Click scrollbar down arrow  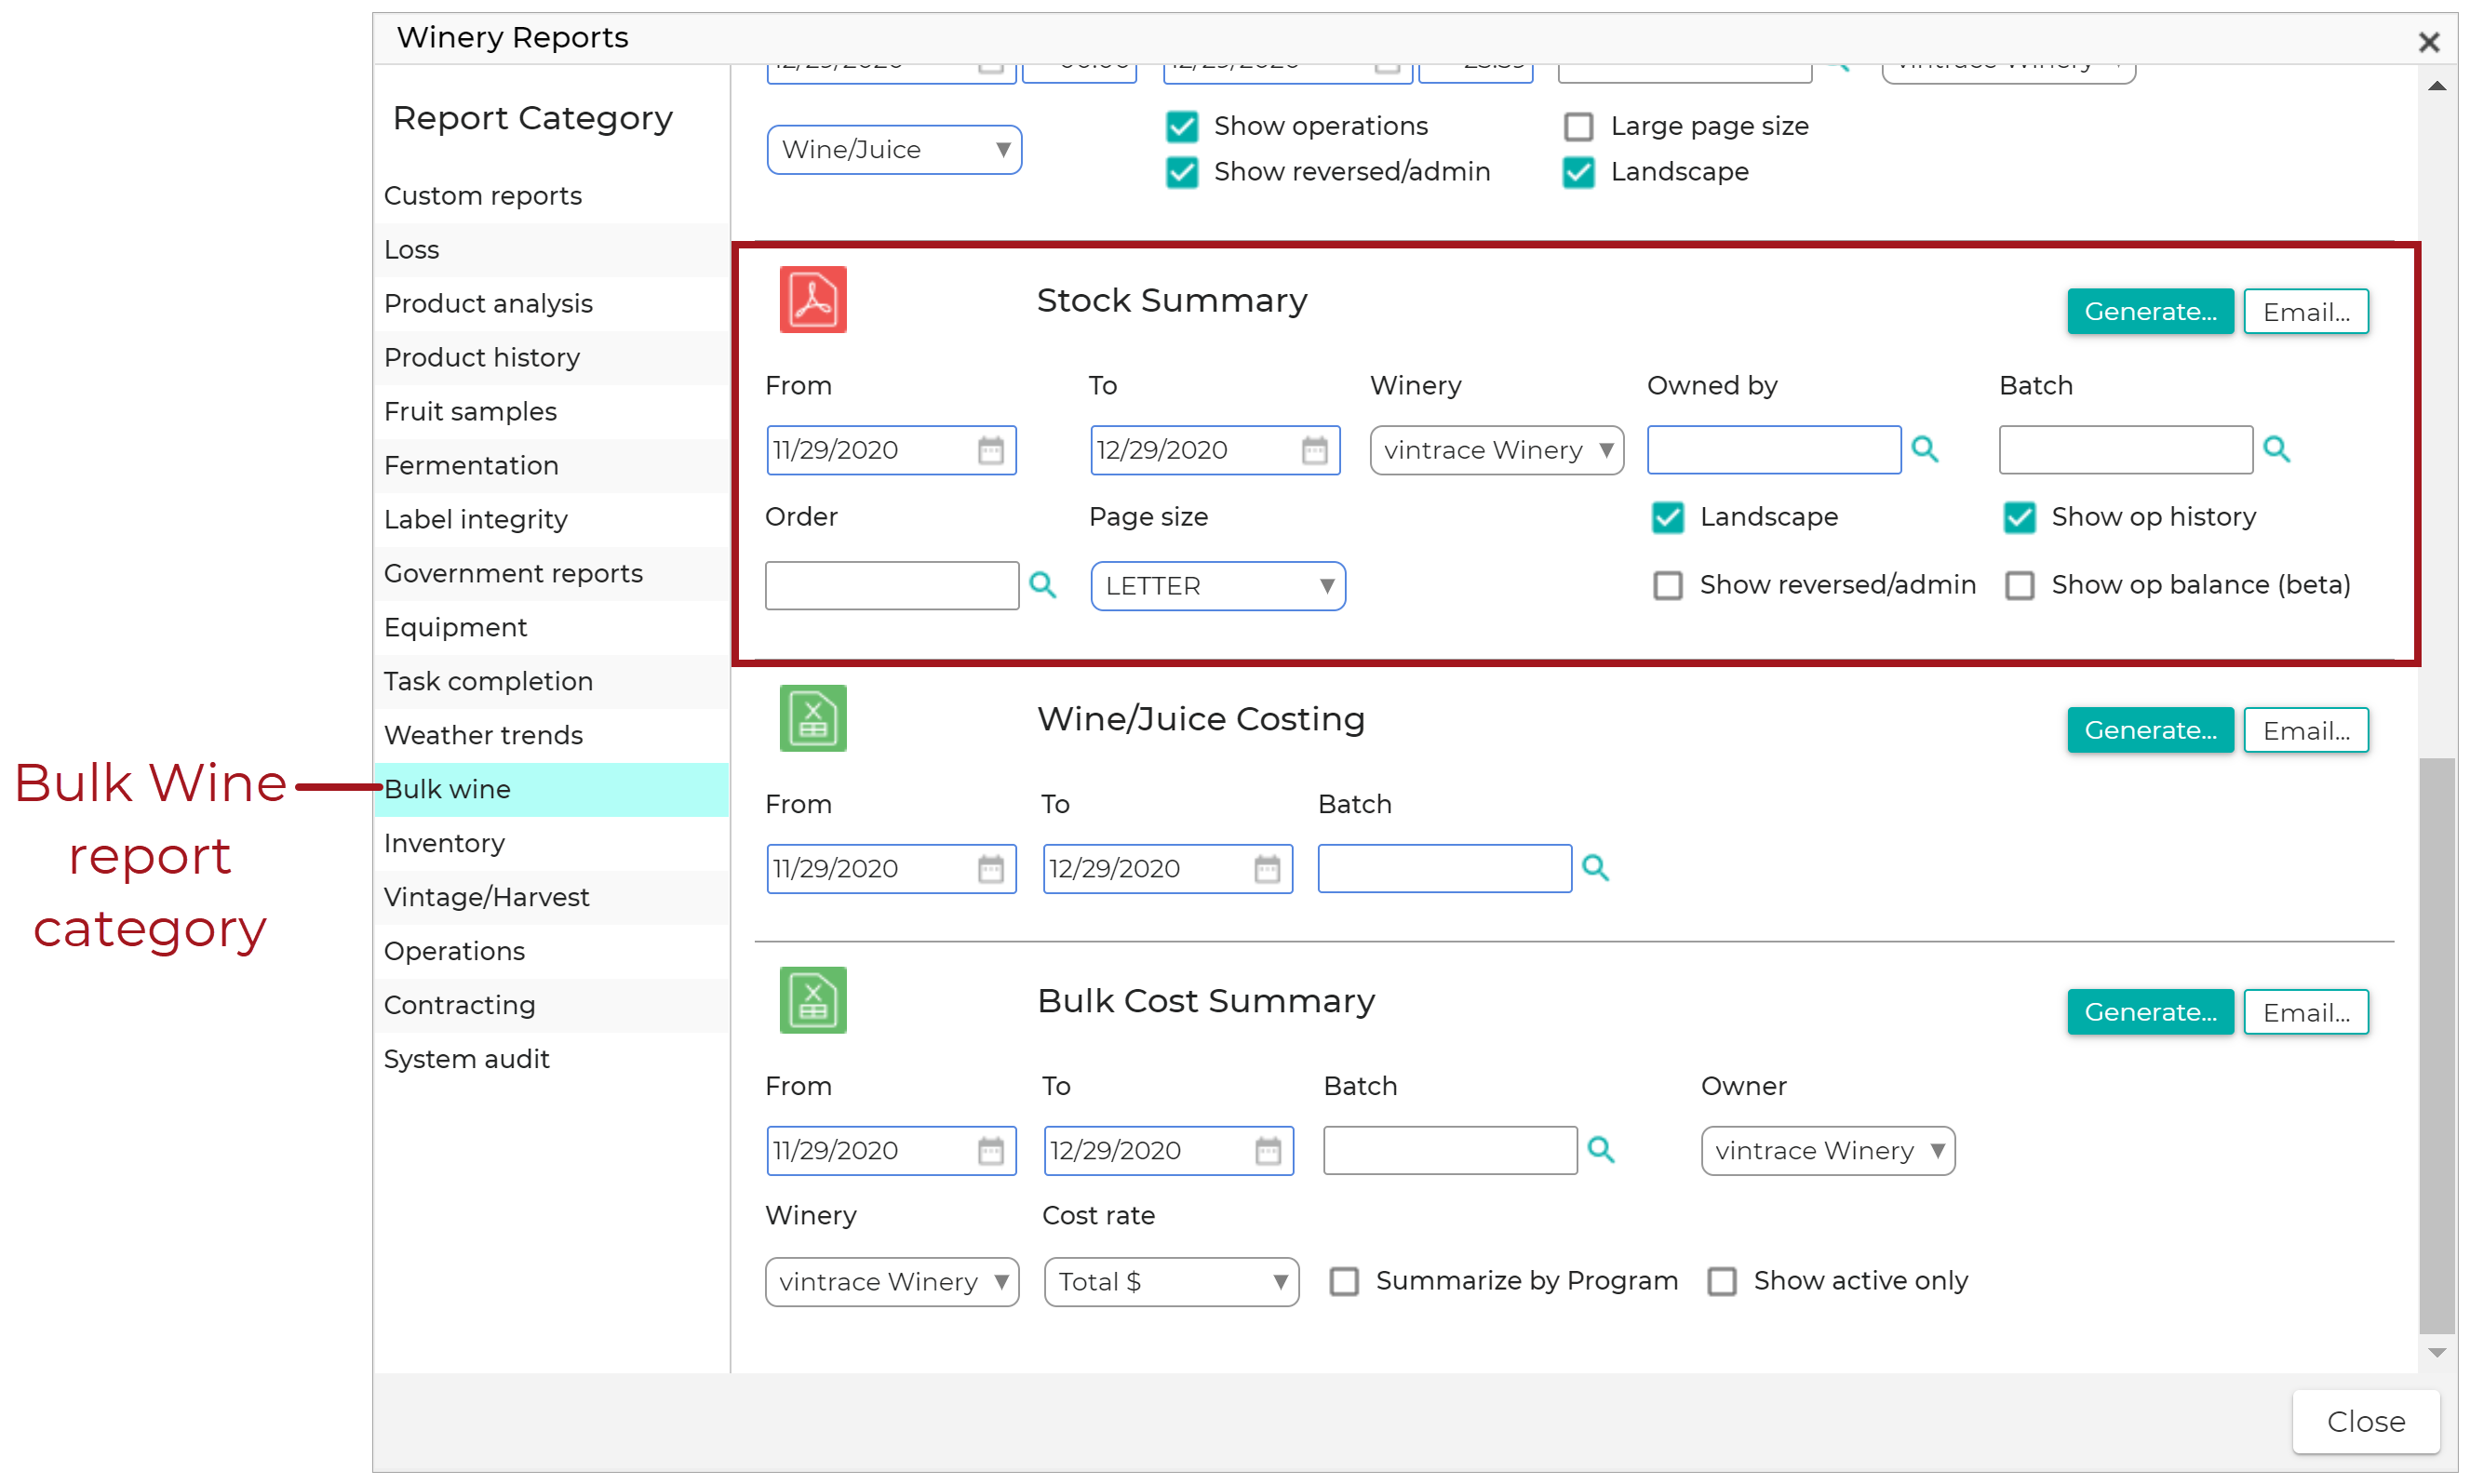[x=2437, y=1354]
